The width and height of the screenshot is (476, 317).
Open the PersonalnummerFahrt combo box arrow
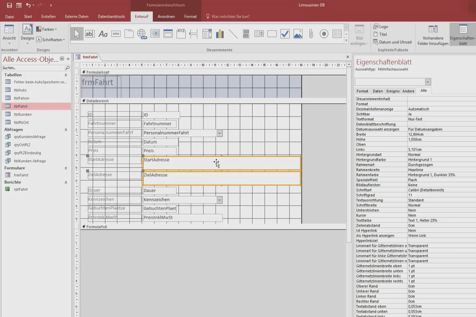tap(219, 133)
